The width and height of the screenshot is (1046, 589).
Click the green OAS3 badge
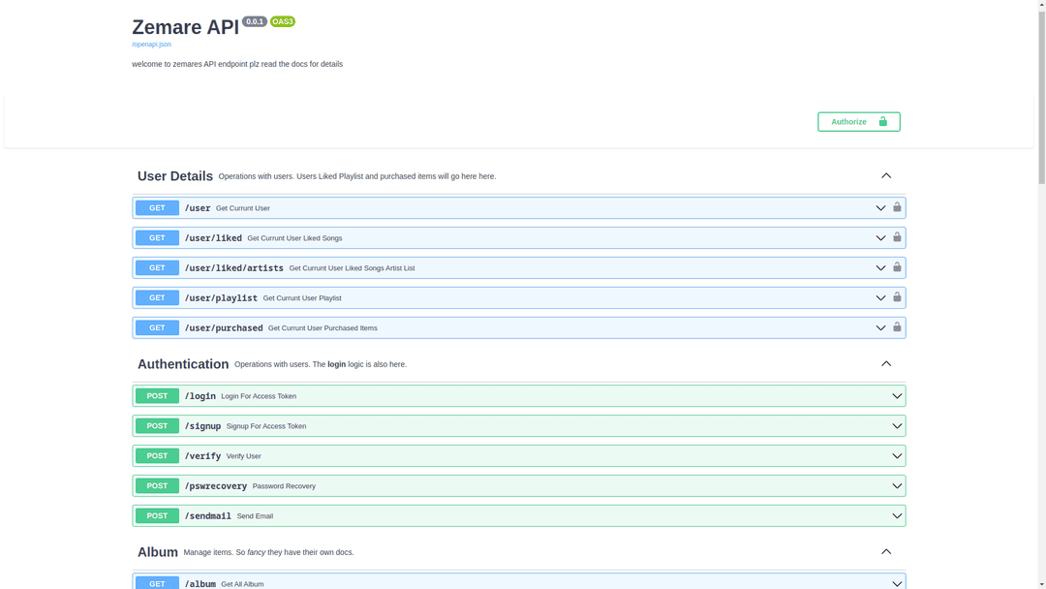282,20
